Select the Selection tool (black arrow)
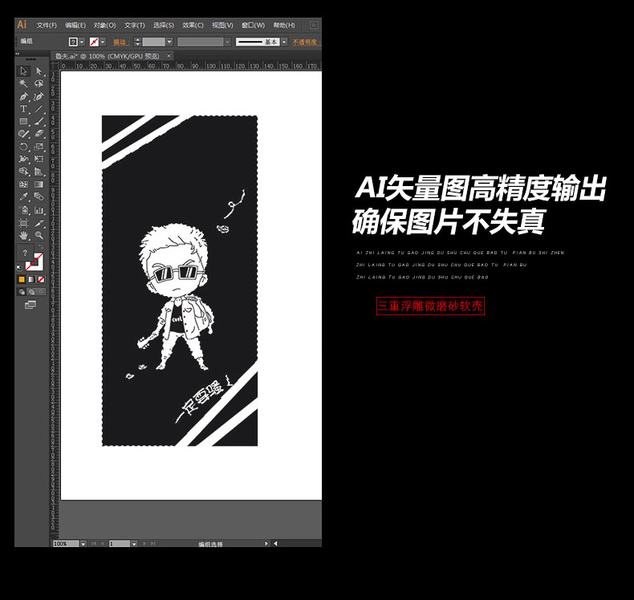Viewport: 634px width, 600px height. coord(23,71)
